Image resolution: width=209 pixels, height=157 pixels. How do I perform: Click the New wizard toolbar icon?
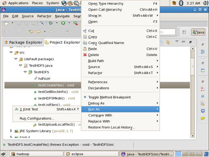(x=6, y=23)
